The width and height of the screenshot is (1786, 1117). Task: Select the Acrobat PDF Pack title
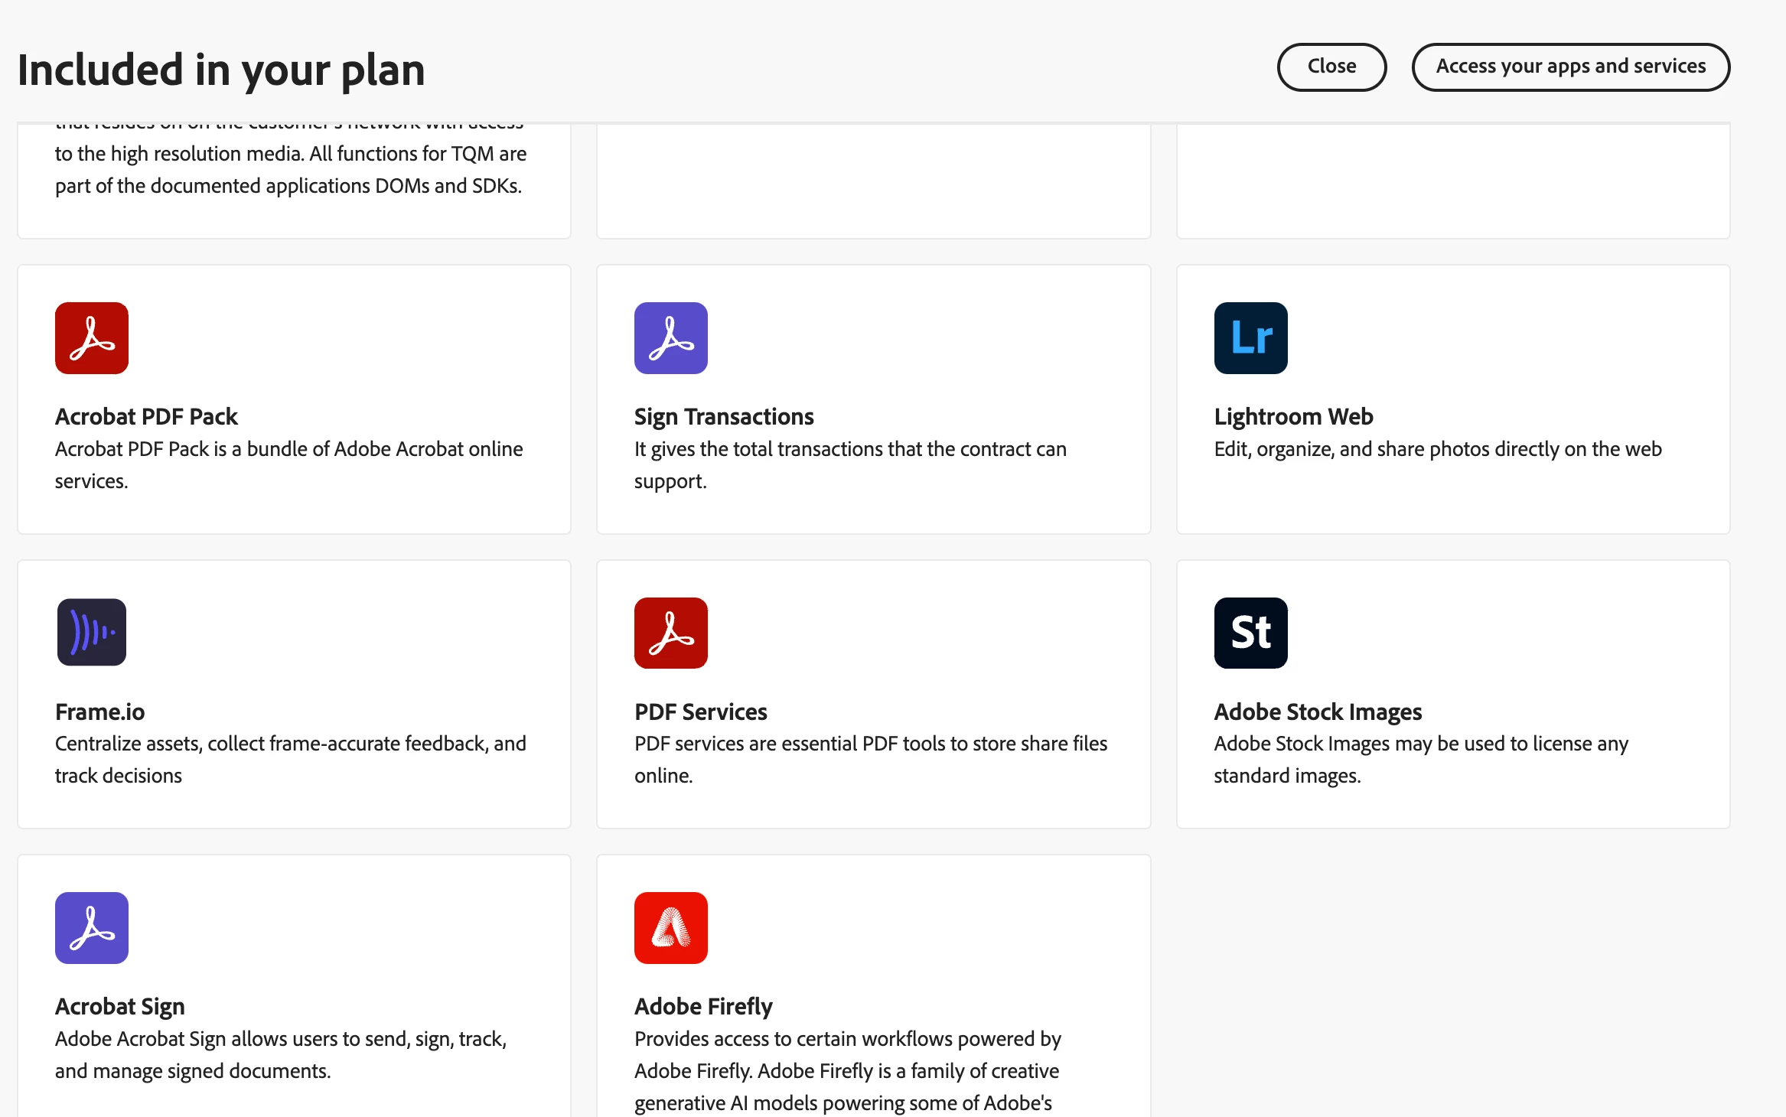[146, 417]
